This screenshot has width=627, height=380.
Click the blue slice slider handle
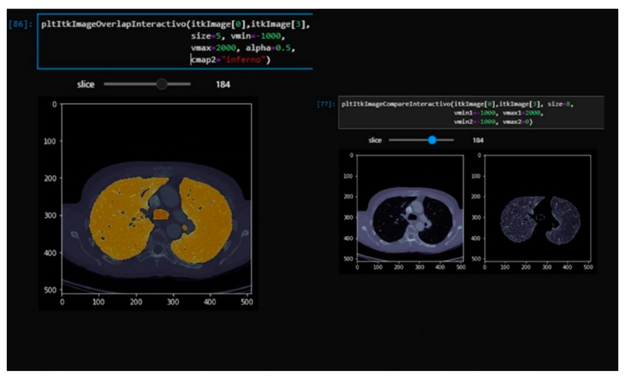(x=432, y=140)
